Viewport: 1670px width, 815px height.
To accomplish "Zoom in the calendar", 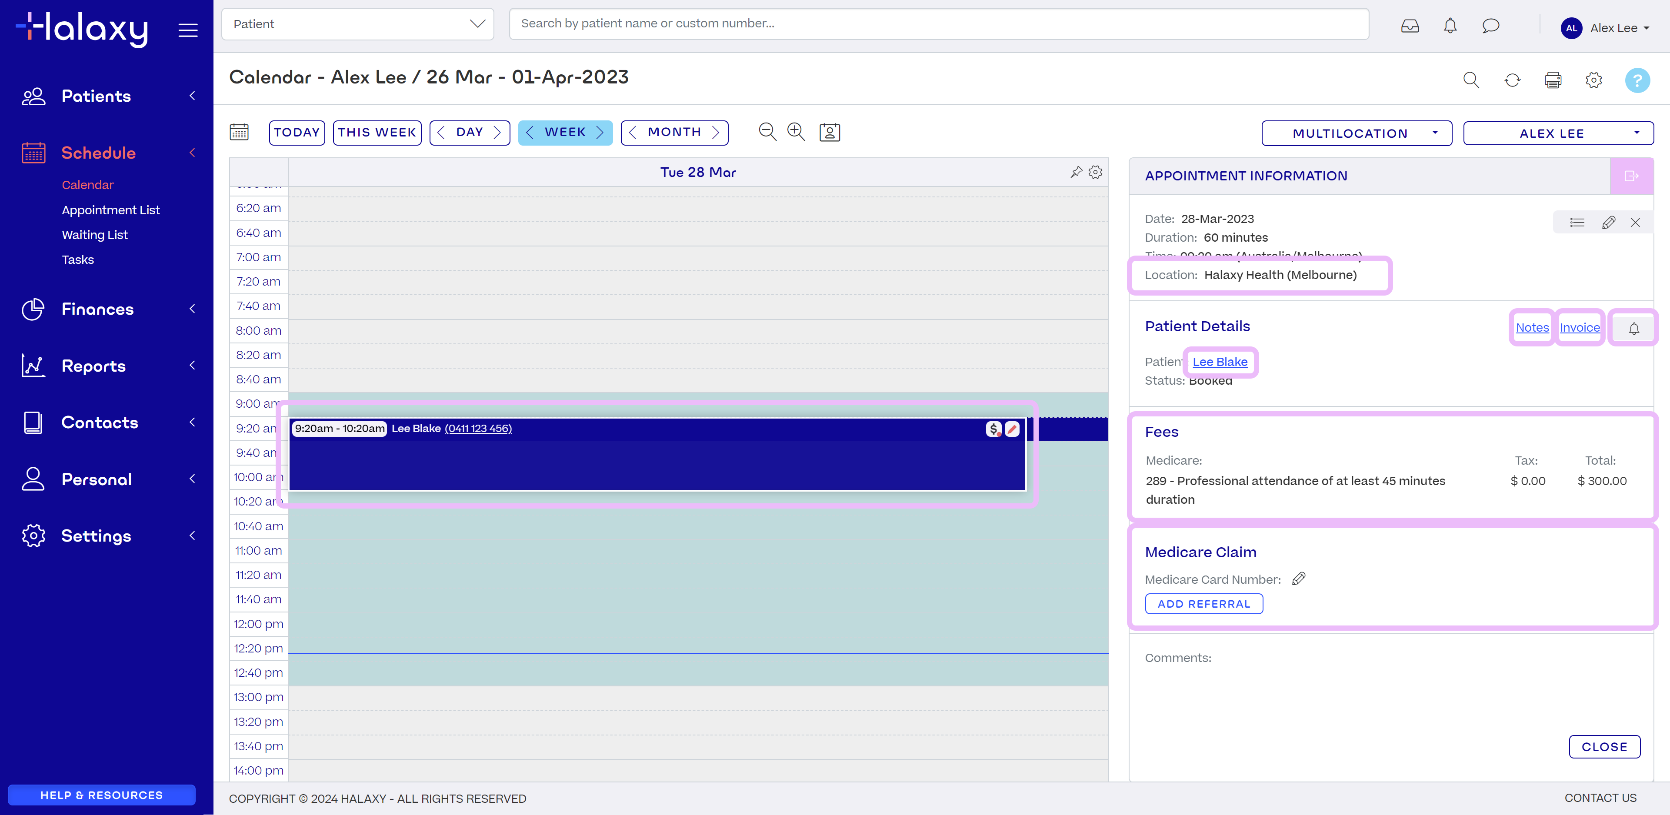I will pos(796,132).
